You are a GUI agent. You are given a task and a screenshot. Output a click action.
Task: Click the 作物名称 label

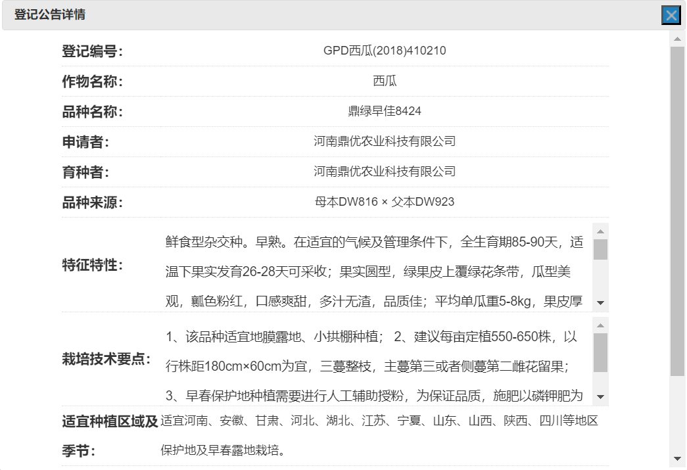93,82
